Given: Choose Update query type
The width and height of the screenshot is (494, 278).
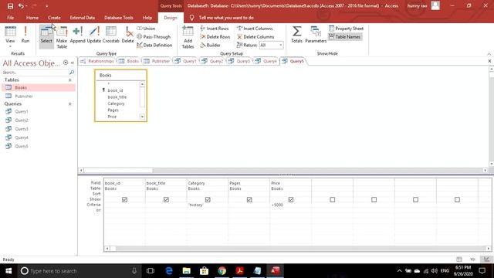Looking at the screenshot, I should click(94, 35).
